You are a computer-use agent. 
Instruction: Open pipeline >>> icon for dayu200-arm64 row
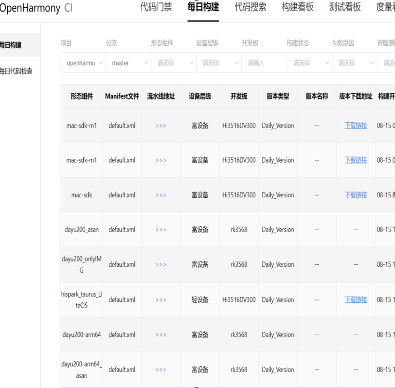pyautogui.click(x=161, y=335)
